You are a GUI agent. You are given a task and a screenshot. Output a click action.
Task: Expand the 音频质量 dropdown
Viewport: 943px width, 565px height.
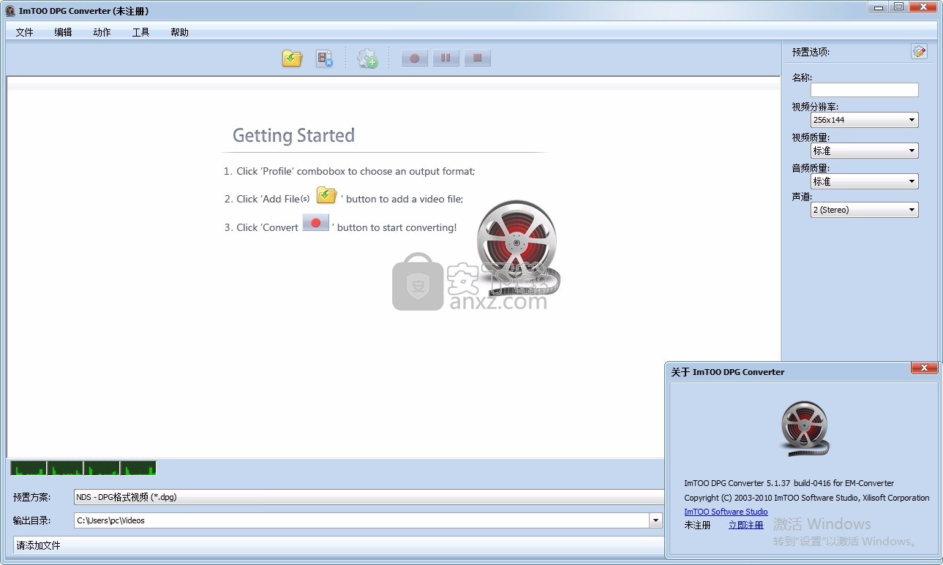912,181
